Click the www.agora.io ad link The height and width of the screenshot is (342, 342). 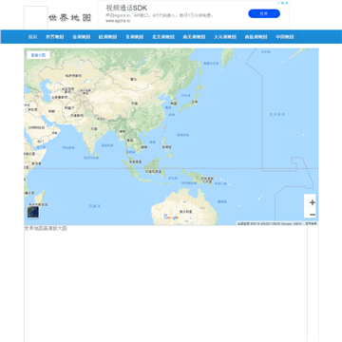[118, 21]
